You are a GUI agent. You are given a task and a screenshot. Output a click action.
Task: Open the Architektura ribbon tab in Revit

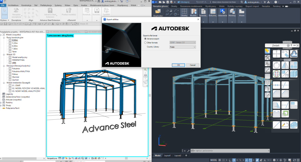pyautogui.click(x=13, y=5)
